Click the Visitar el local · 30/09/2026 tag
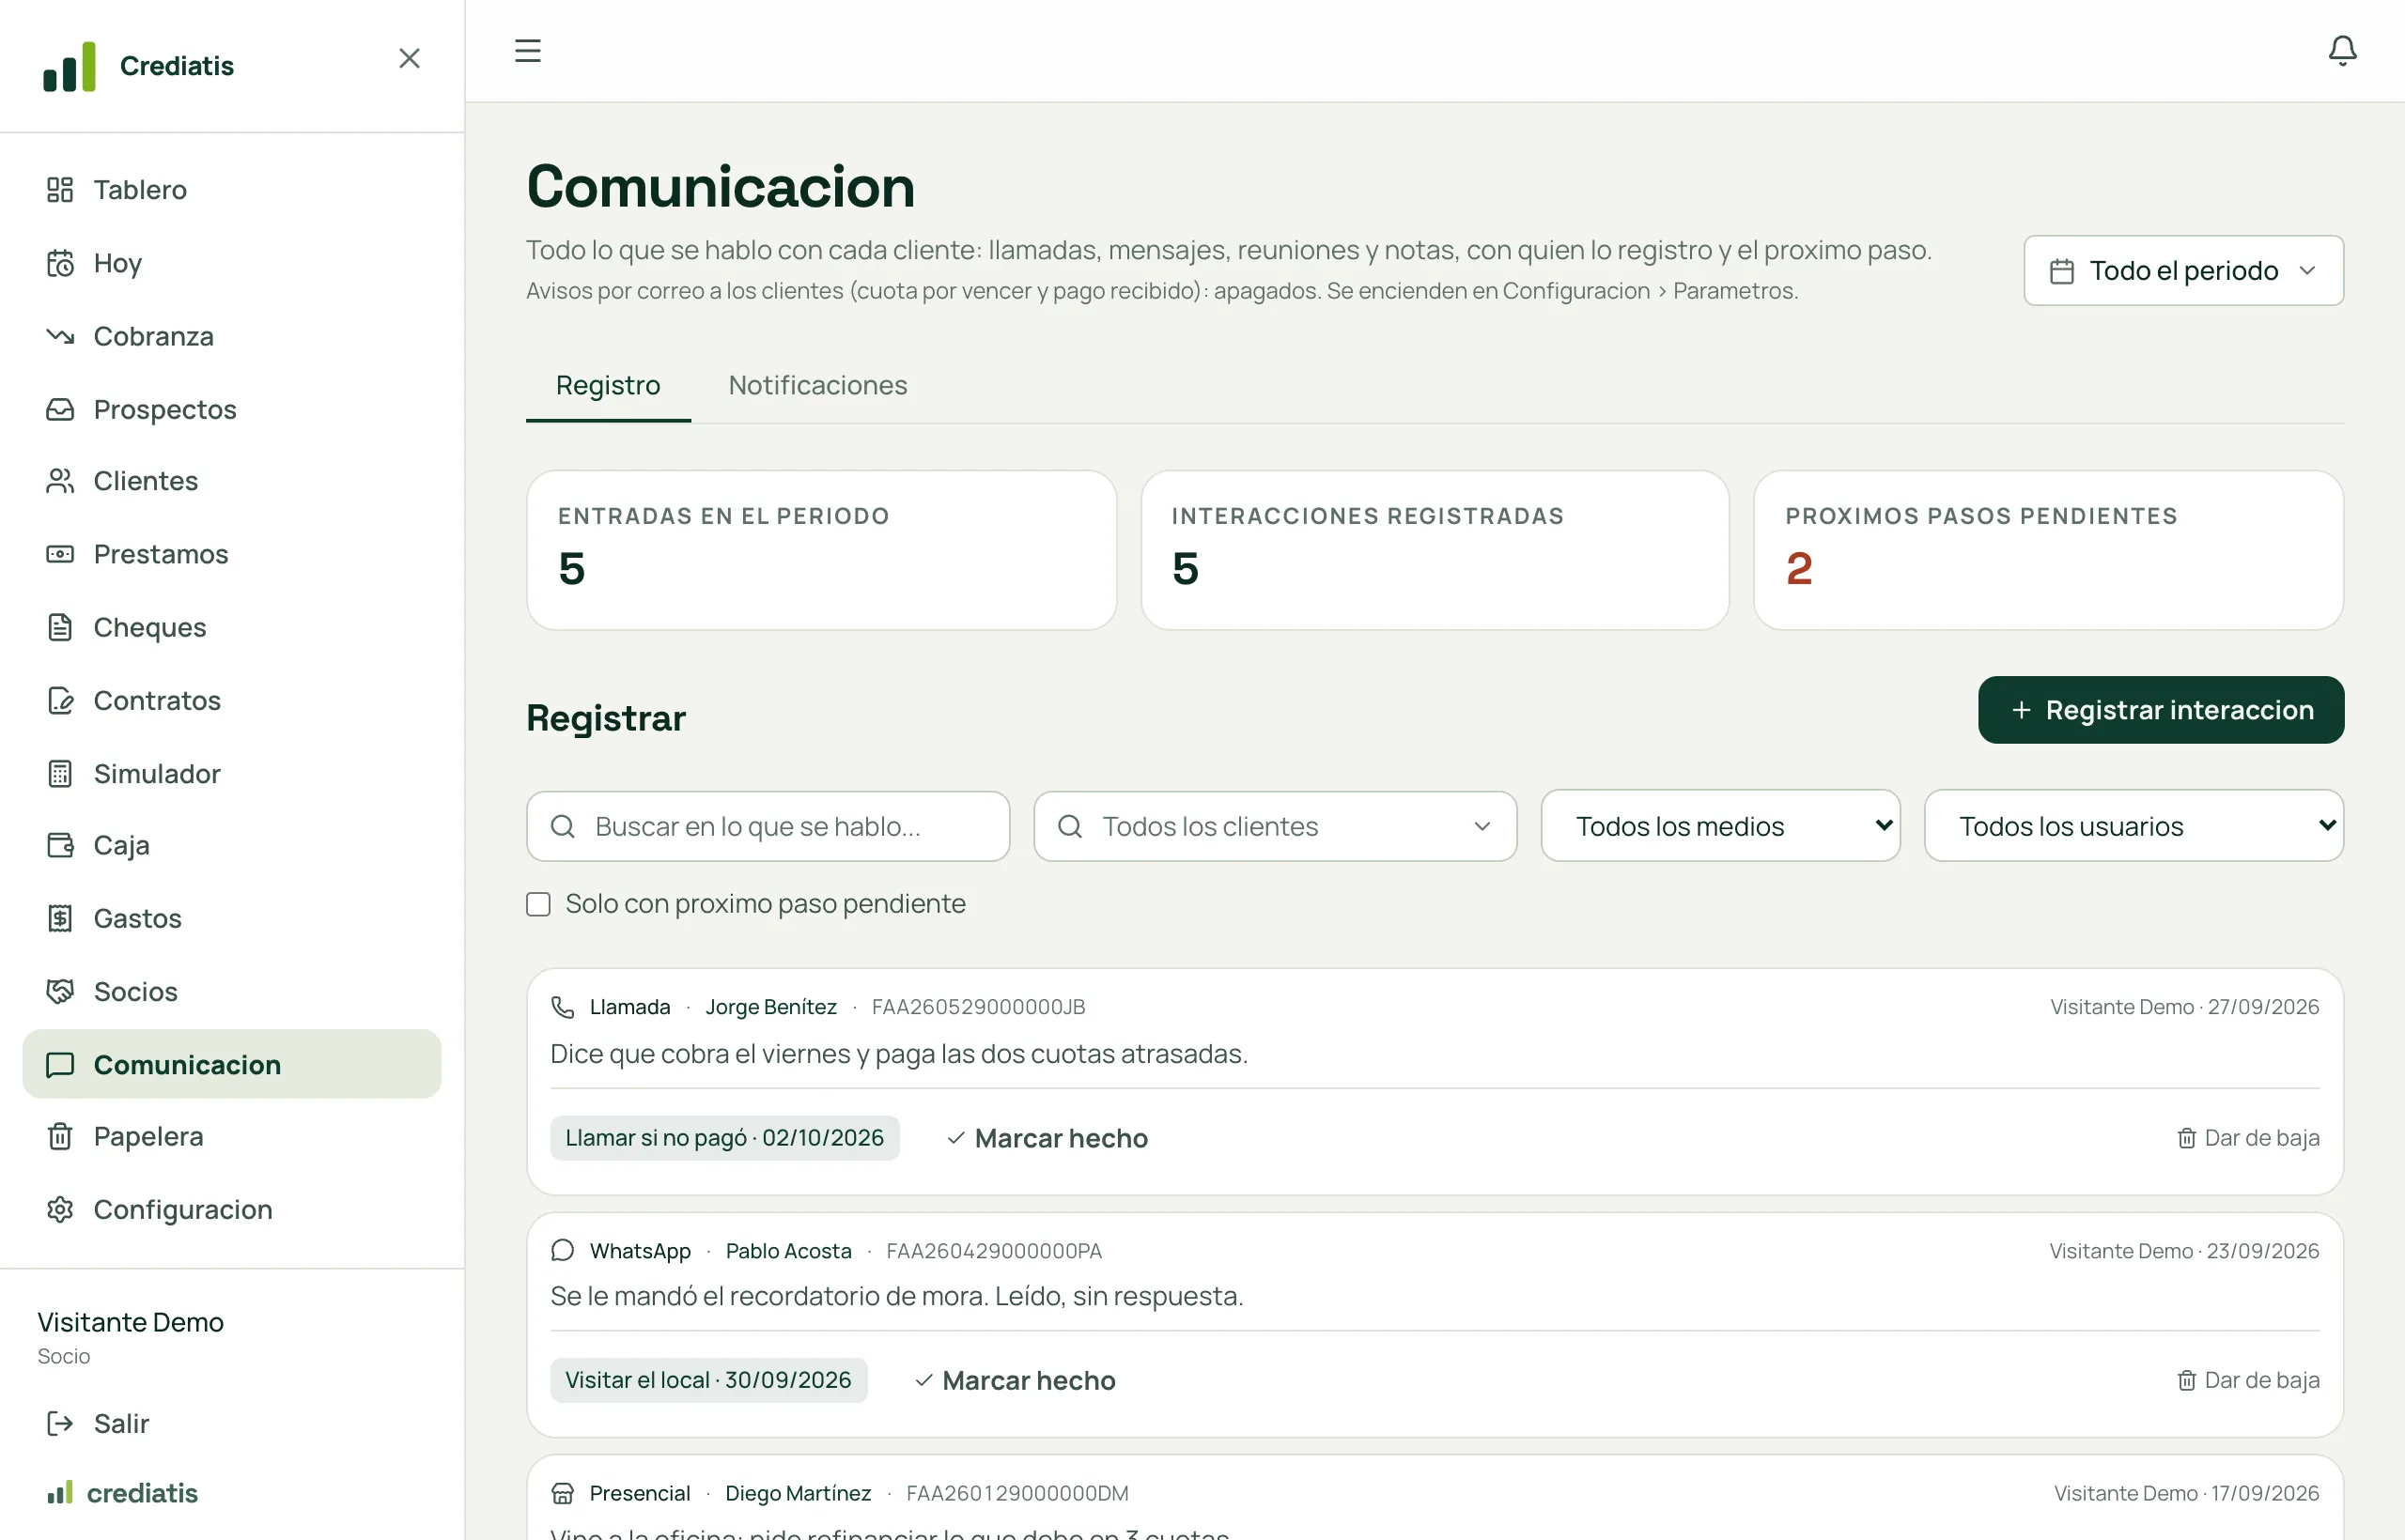 point(708,1380)
